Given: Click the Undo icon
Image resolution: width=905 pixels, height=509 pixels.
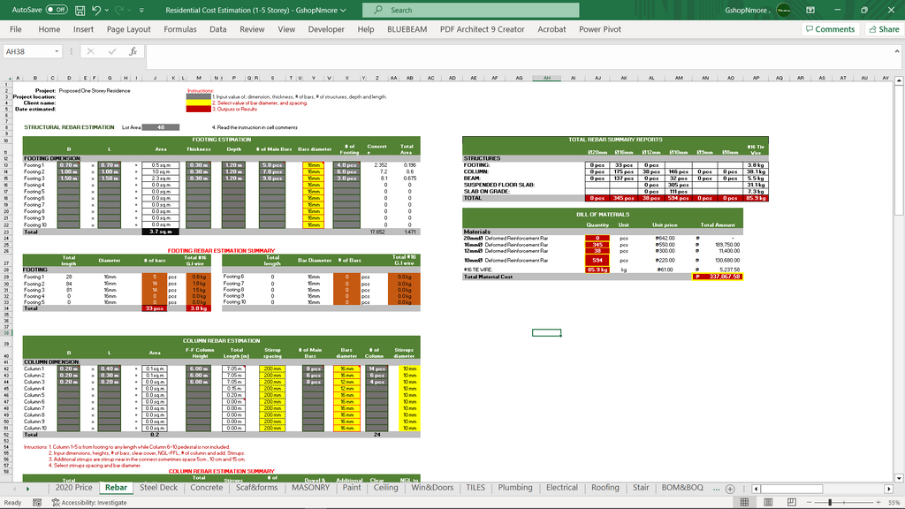Looking at the screenshot, I should point(96,11).
